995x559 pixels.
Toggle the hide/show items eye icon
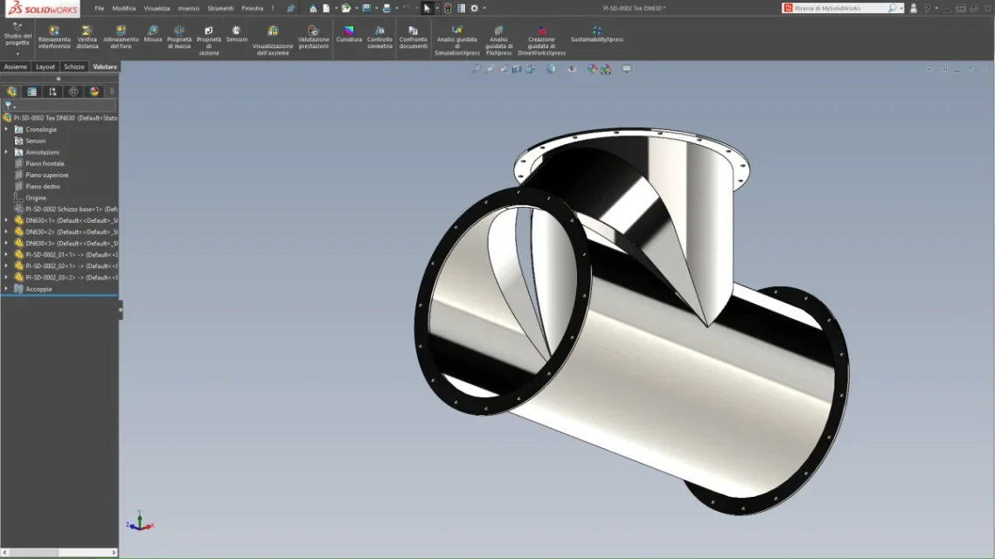click(572, 69)
